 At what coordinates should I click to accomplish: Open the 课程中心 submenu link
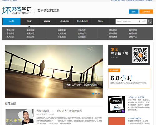point(133,37)
